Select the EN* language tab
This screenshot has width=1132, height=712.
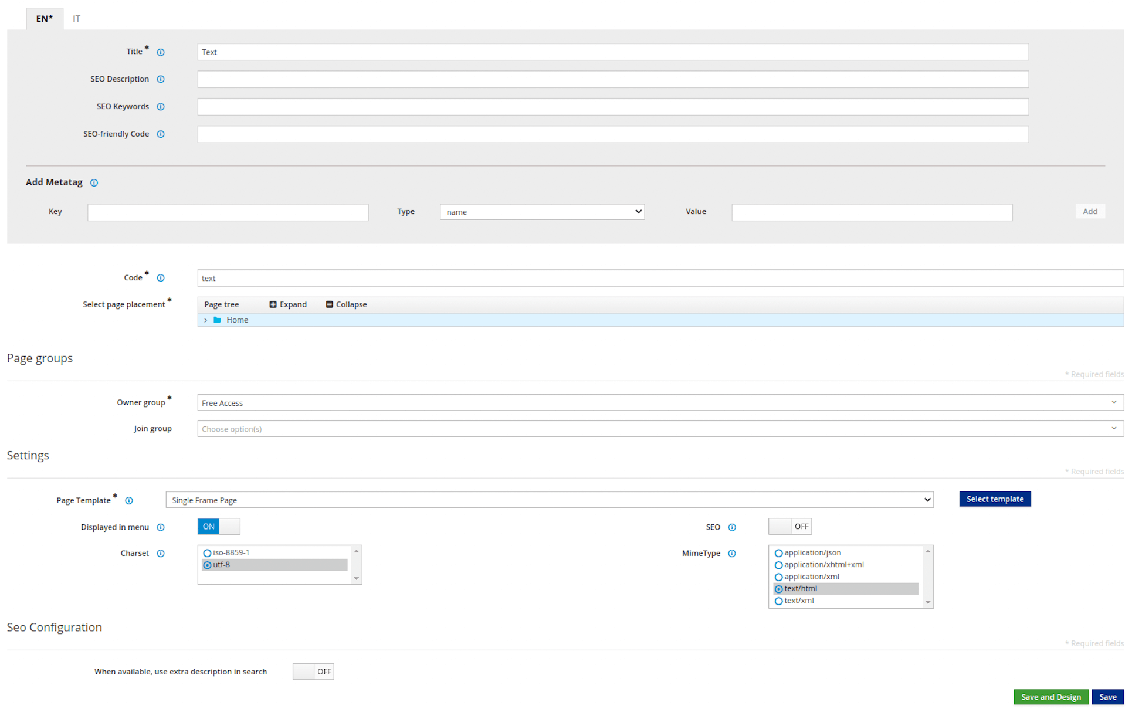pyautogui.click(x=45, y=19)
